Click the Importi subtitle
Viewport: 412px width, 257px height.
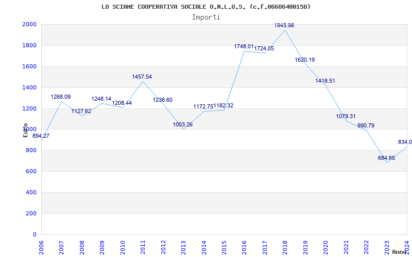206,17
